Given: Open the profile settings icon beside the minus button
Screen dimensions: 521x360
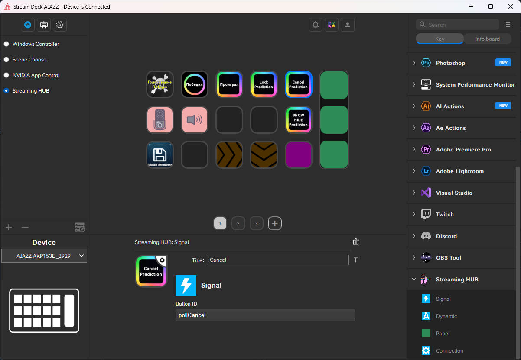Looking at the screenshot, I should (80, 227).
